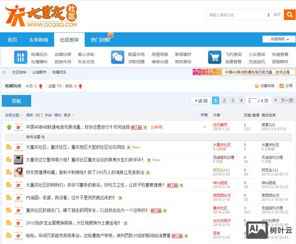Open the 飞机查询 link
Viewport: 296px width, 244px height.
coord(233,54)
